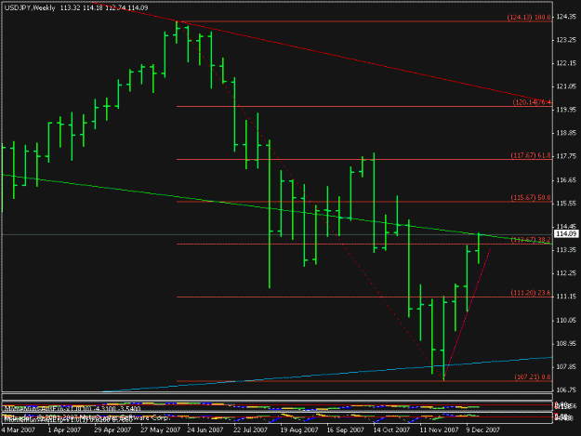Click the 11 Nov 2007 date label

(x=439, y=430)
